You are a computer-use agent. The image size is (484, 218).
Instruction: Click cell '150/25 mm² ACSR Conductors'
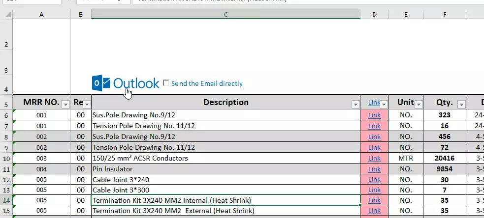pos(226,158)
